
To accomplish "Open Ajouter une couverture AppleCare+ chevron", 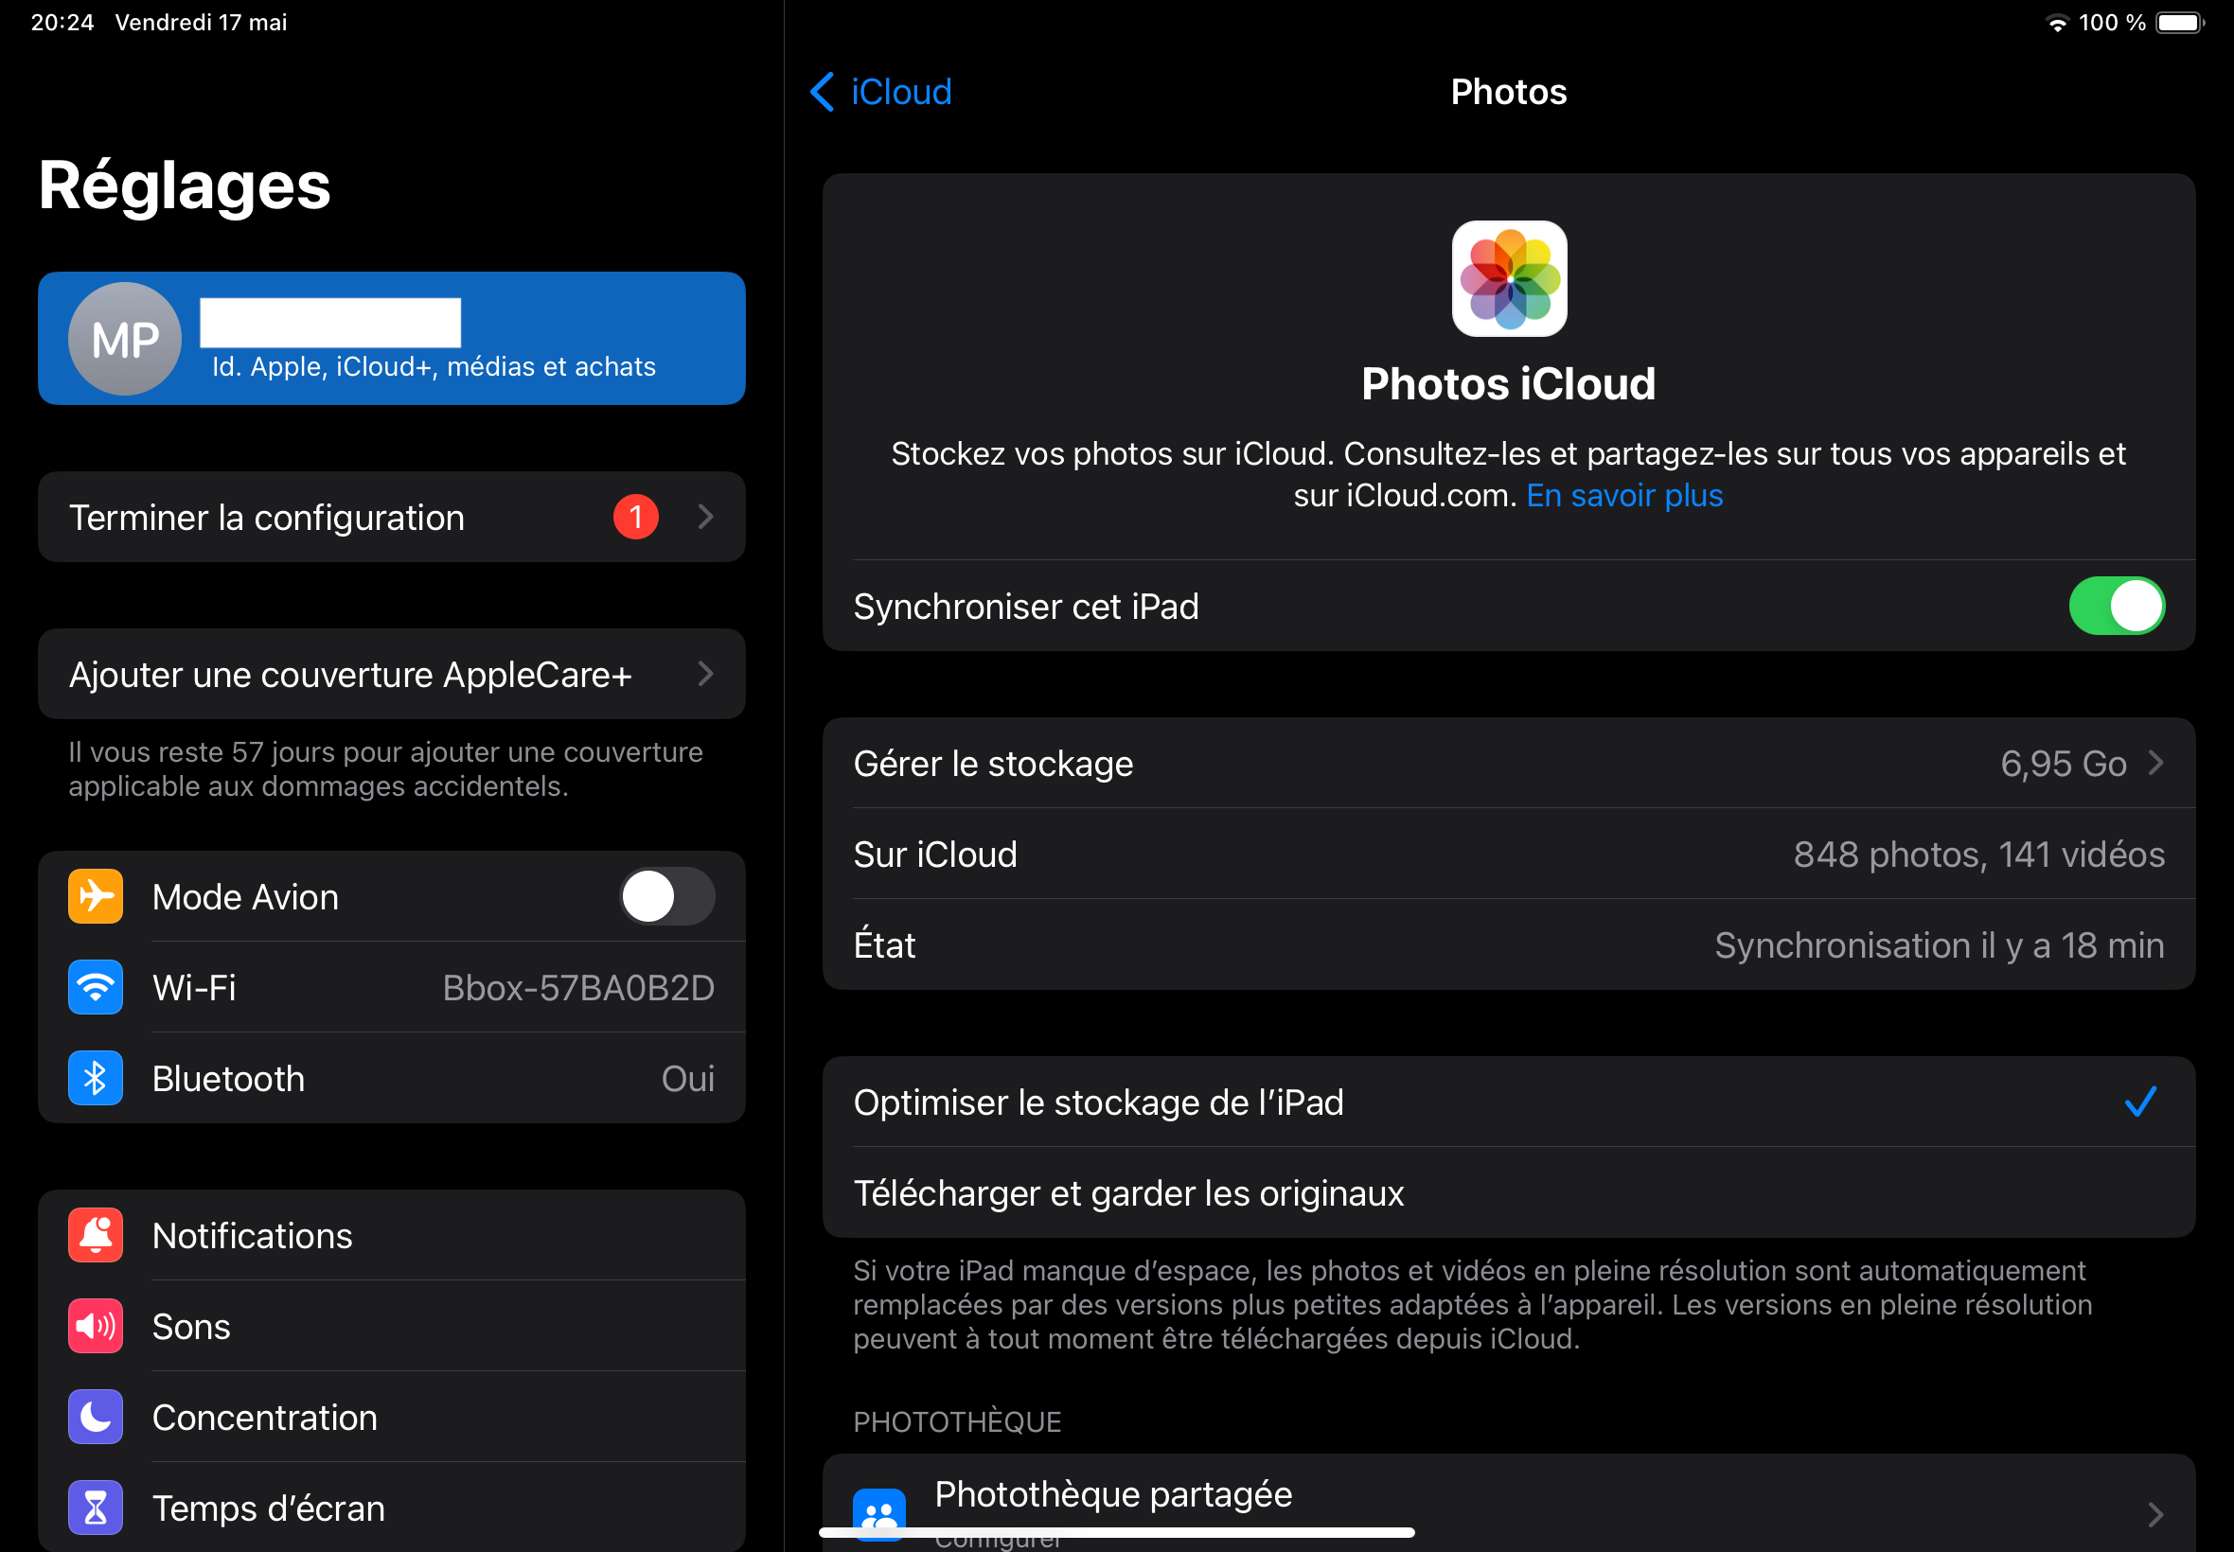I will (x=705, y=674).
